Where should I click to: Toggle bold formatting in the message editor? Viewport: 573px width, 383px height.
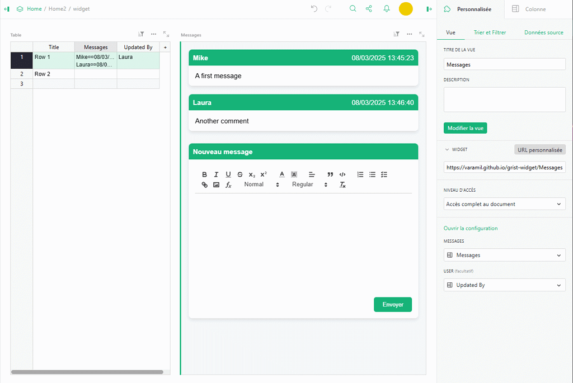(x=204, y=174)
